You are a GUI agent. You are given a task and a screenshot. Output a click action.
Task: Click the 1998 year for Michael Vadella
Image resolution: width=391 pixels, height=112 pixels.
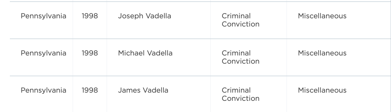(90, 53)
